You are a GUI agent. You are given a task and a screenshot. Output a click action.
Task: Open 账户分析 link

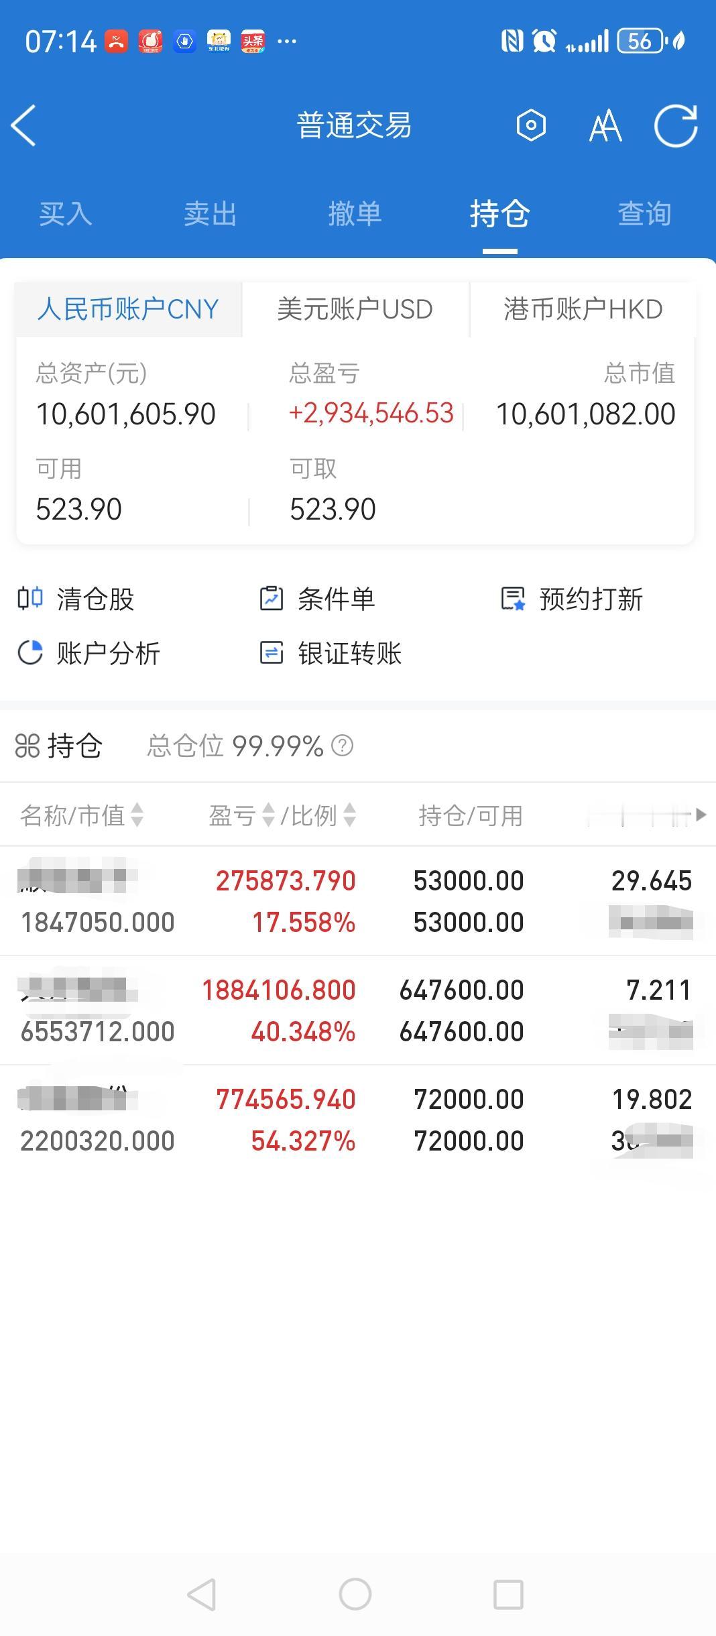point(108,653)
